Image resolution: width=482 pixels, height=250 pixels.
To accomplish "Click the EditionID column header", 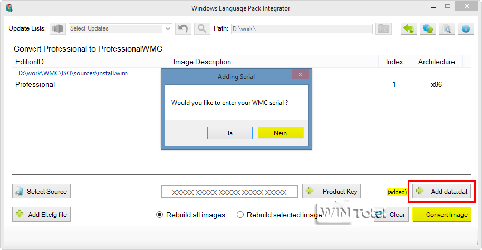I will coord(91,62).
